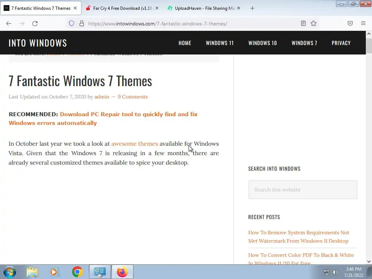Click Download PC Repair tool recommended link

pos(103,119)
